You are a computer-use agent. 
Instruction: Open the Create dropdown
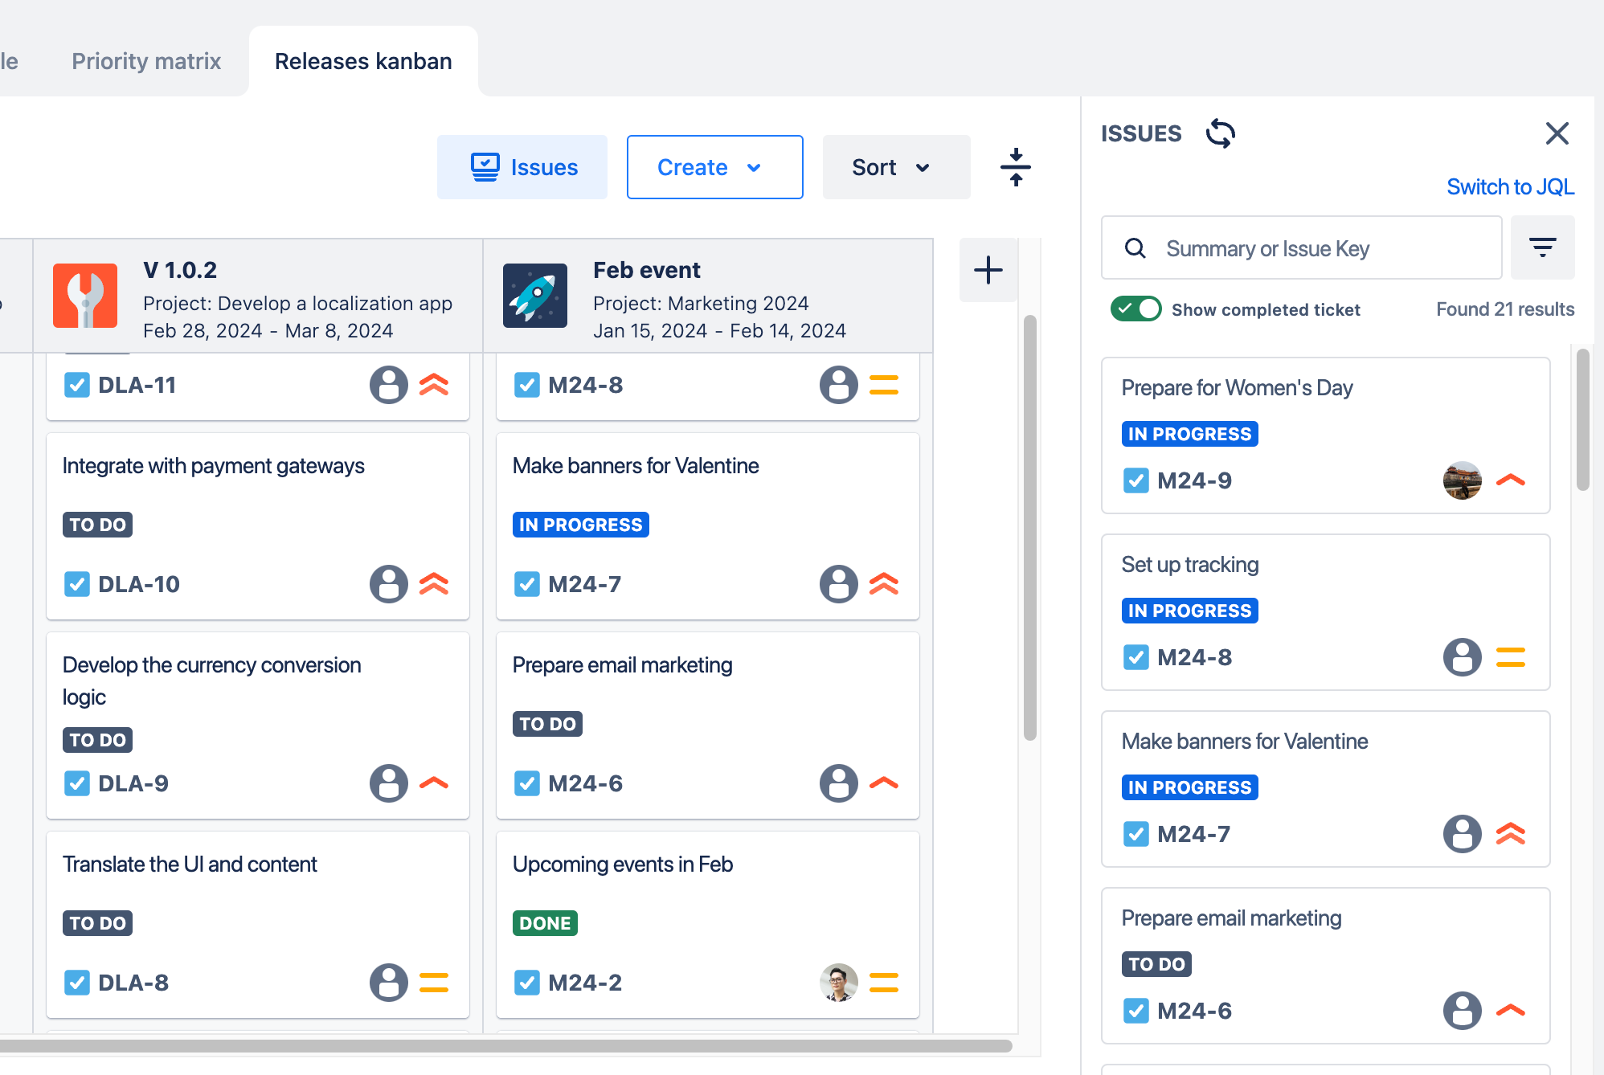point(714,167)
